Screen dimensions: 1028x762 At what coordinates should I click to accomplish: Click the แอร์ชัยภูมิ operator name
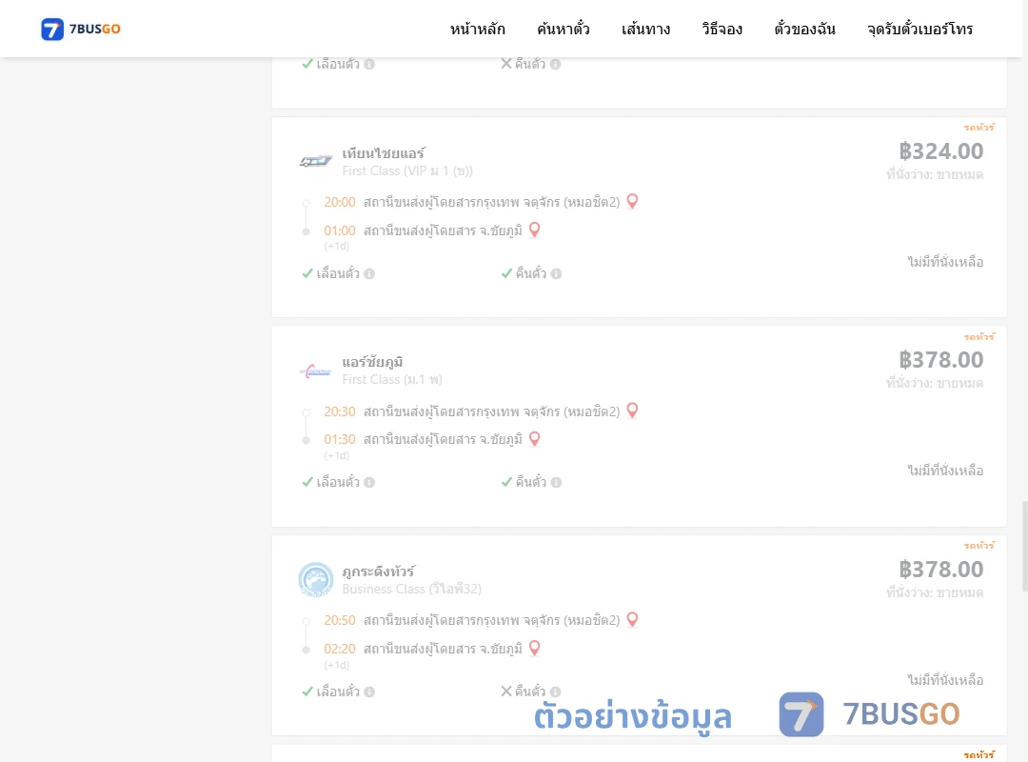click(x=372, y=362)
